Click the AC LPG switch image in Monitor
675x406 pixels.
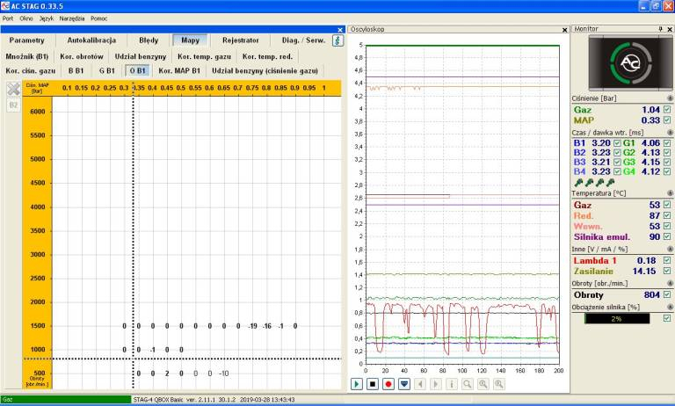[x=630, y=63]
